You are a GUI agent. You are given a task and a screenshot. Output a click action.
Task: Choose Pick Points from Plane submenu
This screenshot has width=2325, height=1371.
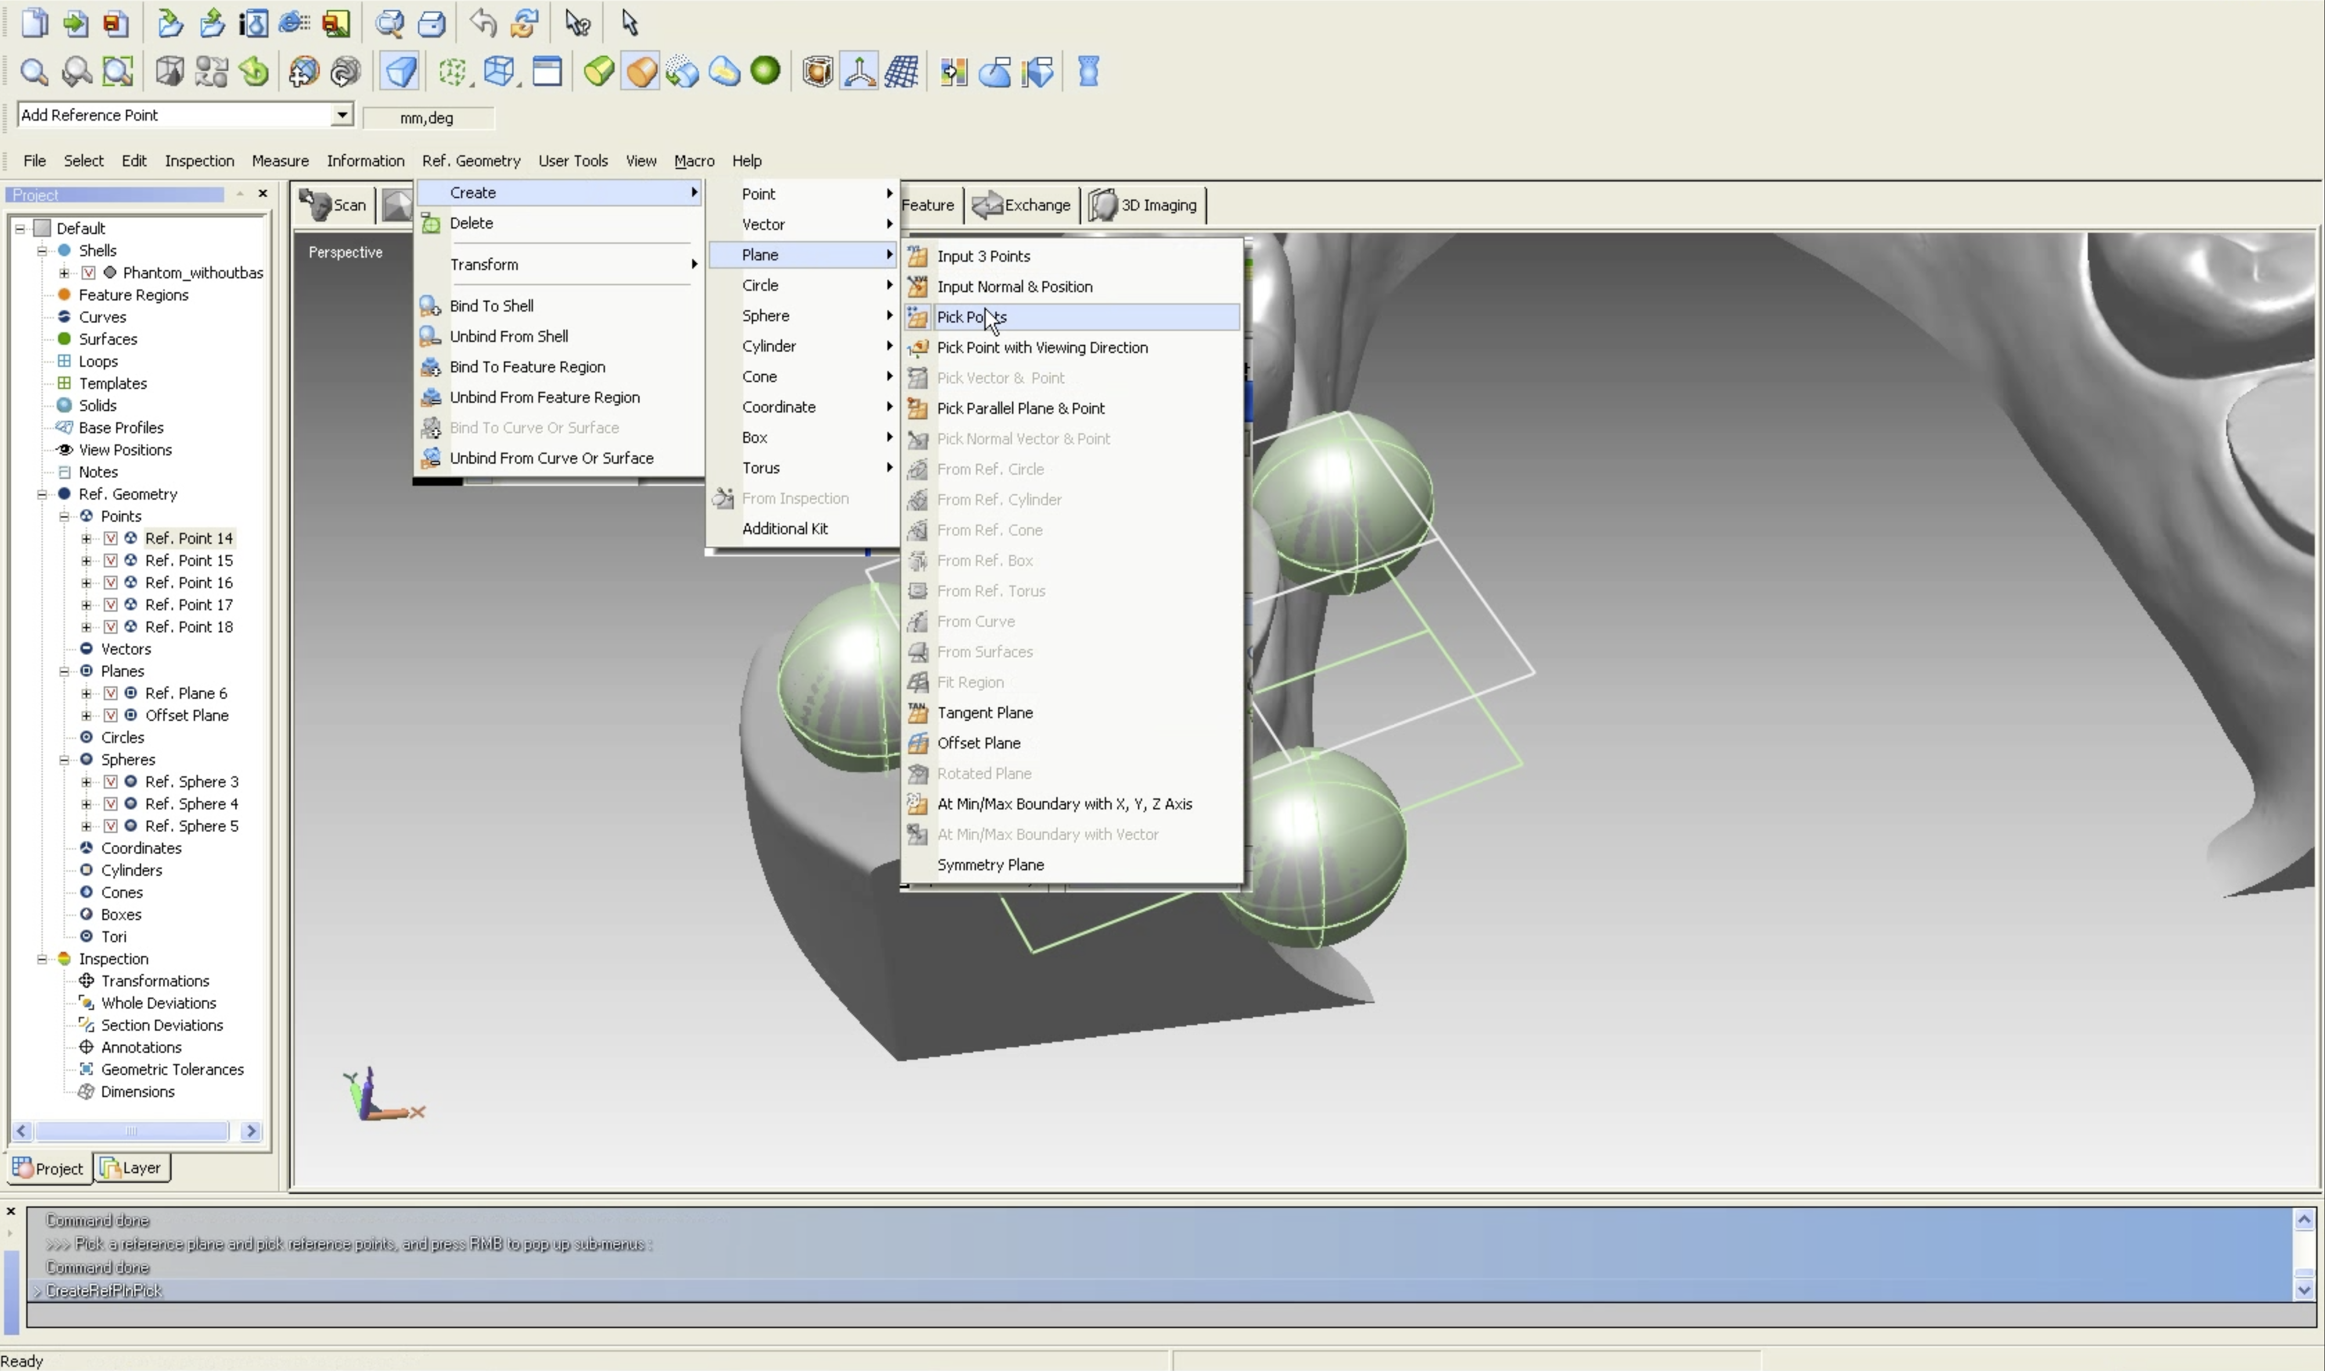[x=971, y=317]
